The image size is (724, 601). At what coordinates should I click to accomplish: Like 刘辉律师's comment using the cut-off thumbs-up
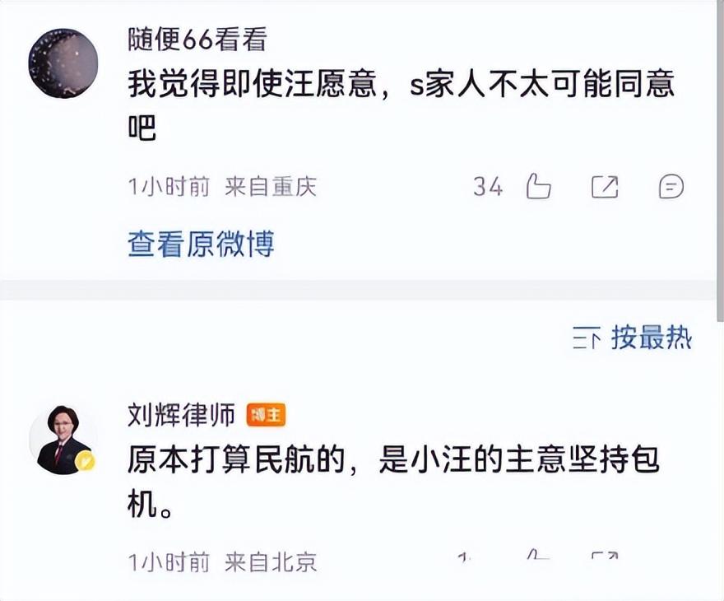pos(538,557)
